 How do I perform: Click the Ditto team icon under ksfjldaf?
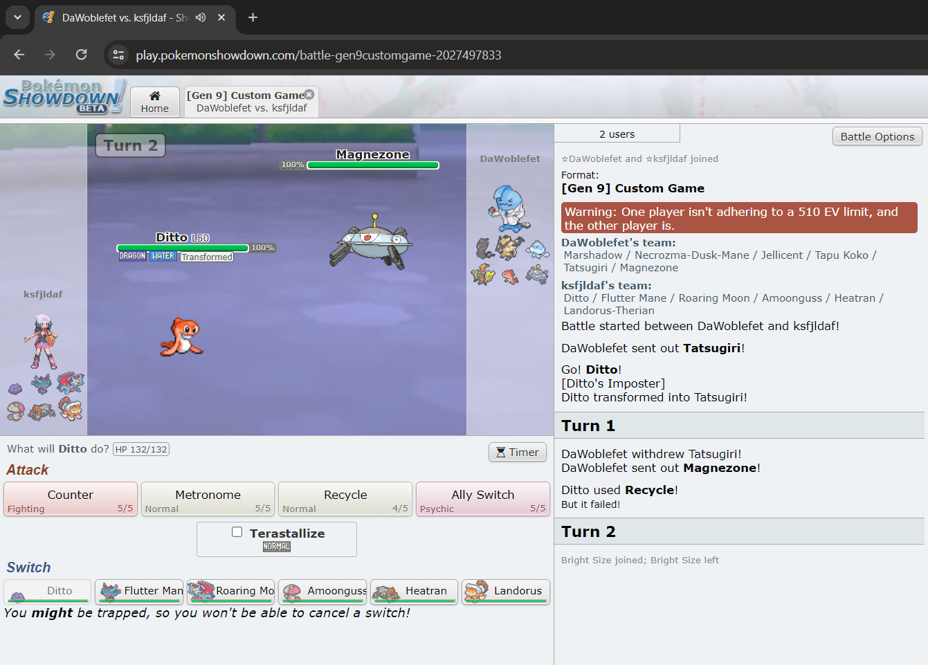15,388
